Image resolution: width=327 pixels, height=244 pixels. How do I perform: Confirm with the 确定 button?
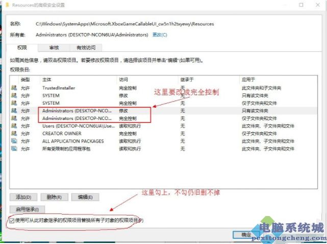246,235
